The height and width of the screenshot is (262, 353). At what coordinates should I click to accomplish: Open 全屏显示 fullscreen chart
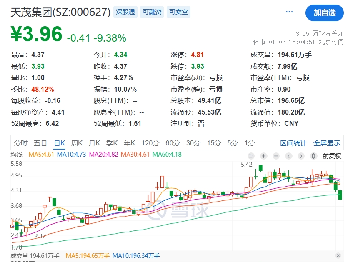click(x=327, y=143)
